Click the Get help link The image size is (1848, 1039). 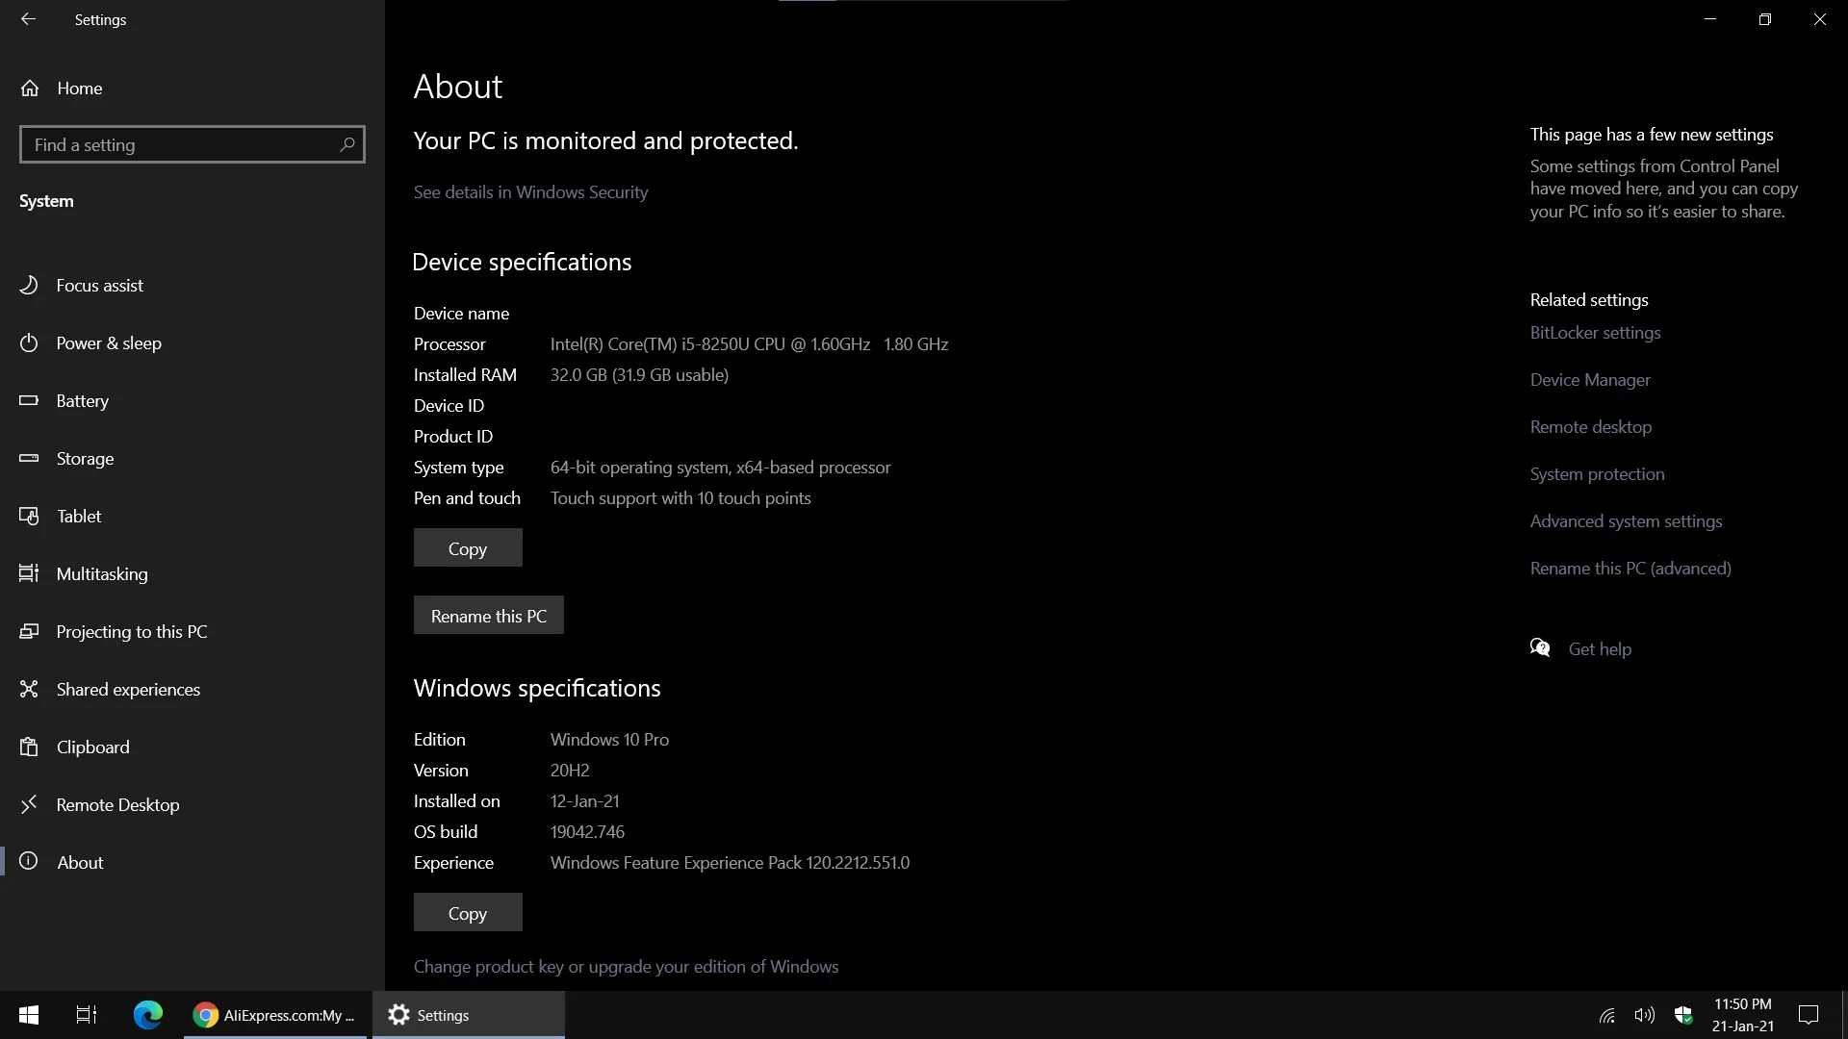pyautogui.click(x=1600, y=648)
